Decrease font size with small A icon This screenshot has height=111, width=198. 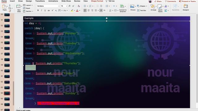[x=73, y=6]
